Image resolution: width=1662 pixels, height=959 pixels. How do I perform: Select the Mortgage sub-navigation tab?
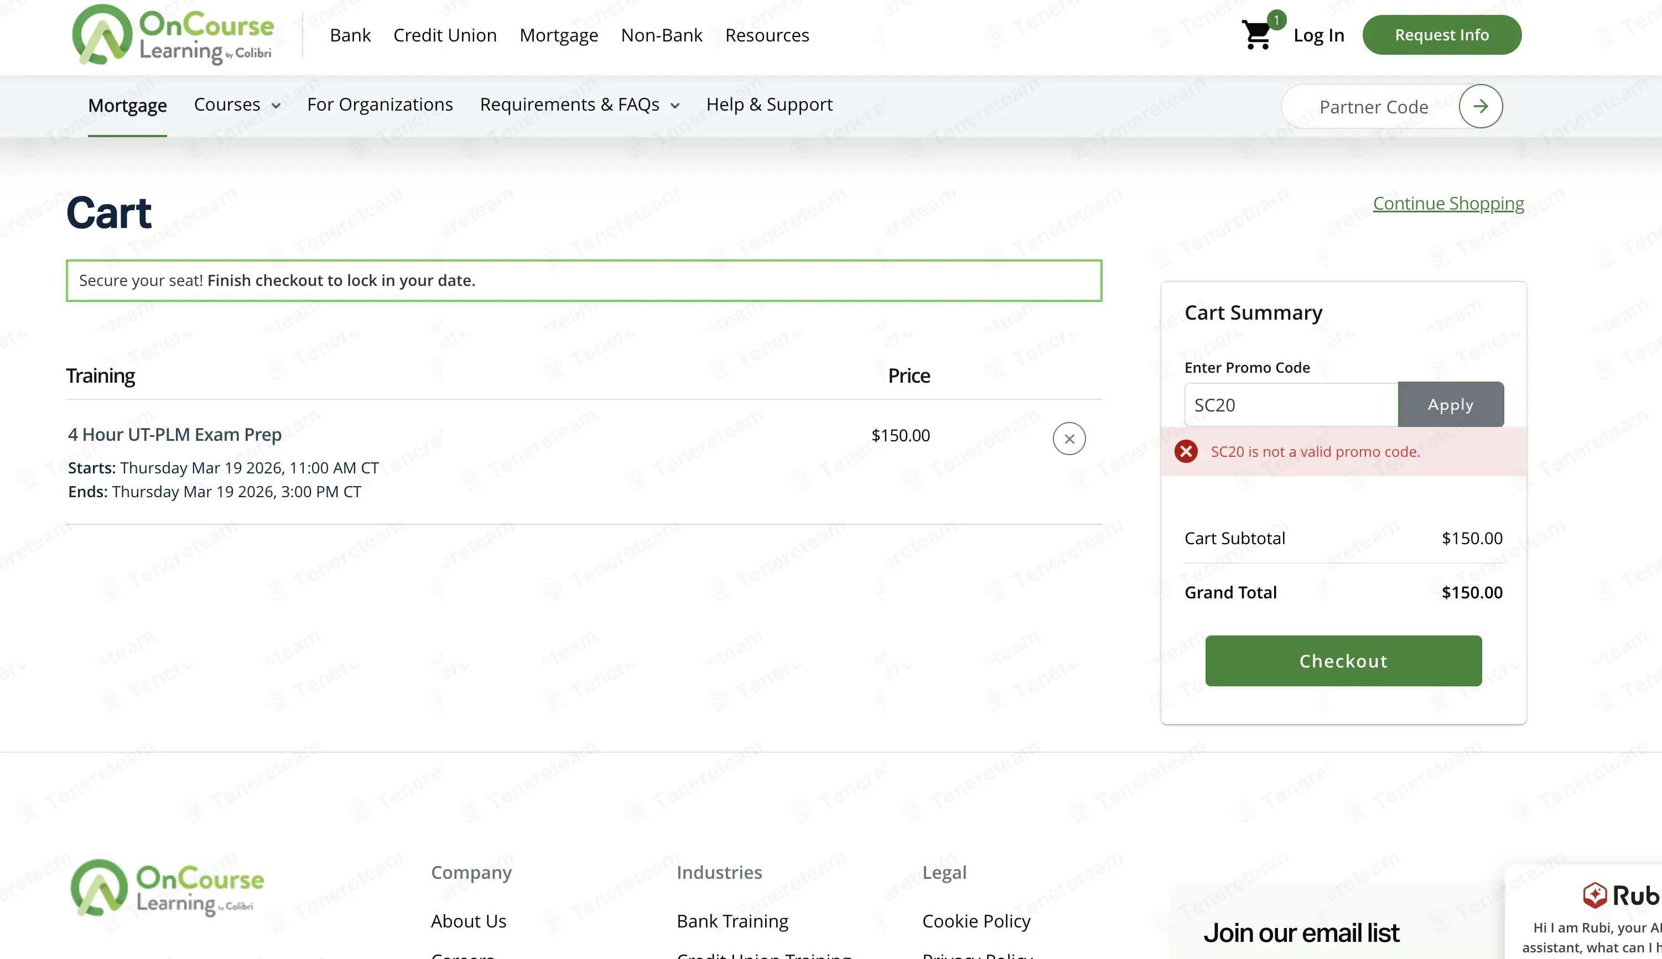pyautogui.click(x=127, y=106)
